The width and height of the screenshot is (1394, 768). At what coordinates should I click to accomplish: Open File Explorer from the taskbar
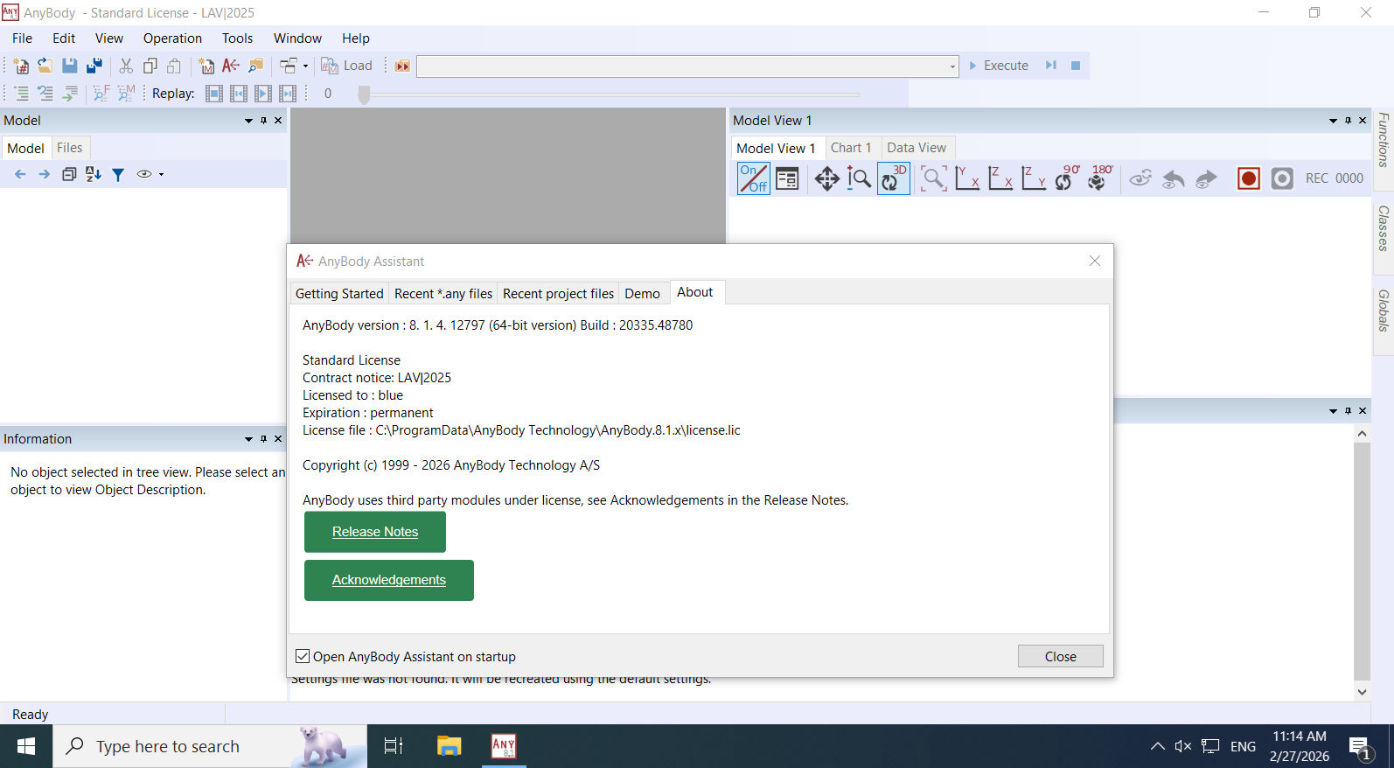coord(449,746)
